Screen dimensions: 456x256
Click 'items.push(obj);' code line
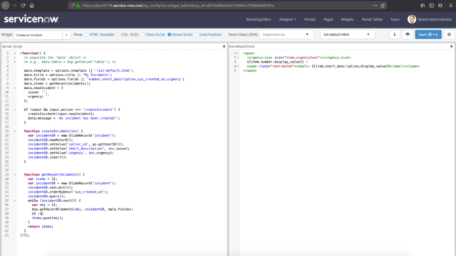(x=47, y=218)
